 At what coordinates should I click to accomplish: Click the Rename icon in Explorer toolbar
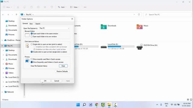click(38, 7)
